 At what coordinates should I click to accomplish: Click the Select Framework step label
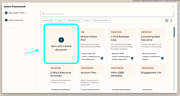16,20
